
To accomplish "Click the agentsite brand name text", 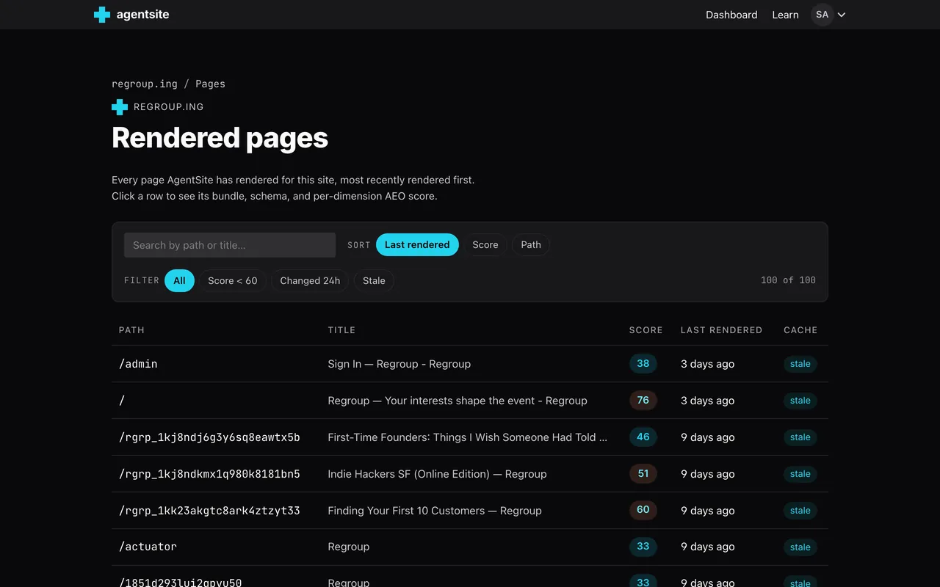I will click(x=142, y=15).
